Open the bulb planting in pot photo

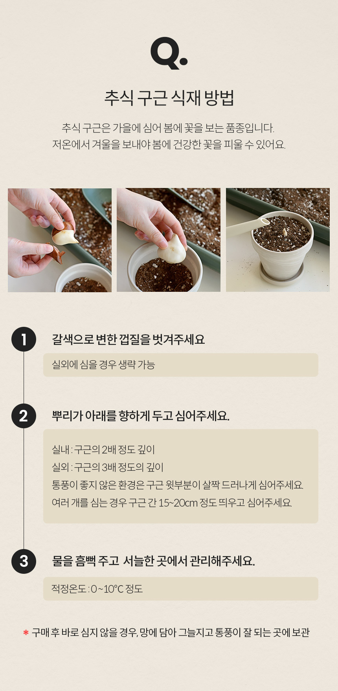coord(169,240)
